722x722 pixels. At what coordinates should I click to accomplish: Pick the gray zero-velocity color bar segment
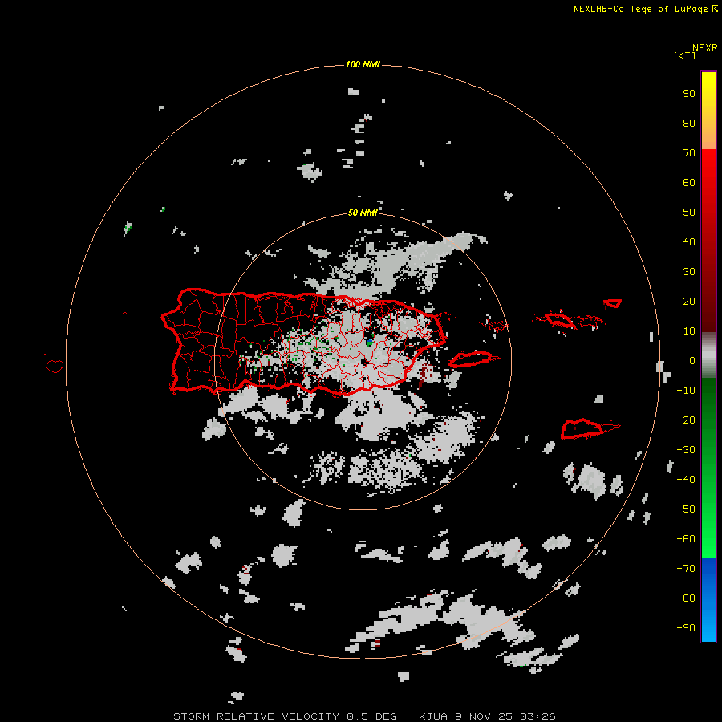click(708, 355)
